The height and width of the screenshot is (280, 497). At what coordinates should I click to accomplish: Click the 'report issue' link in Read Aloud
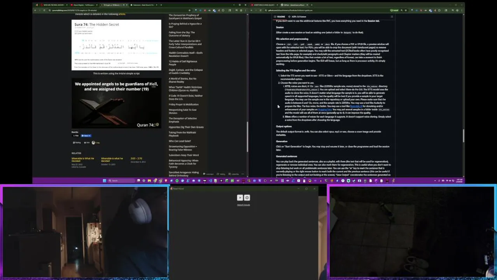[243, 205]
